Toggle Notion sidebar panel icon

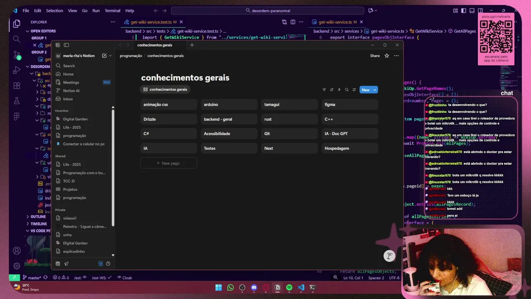66,45
